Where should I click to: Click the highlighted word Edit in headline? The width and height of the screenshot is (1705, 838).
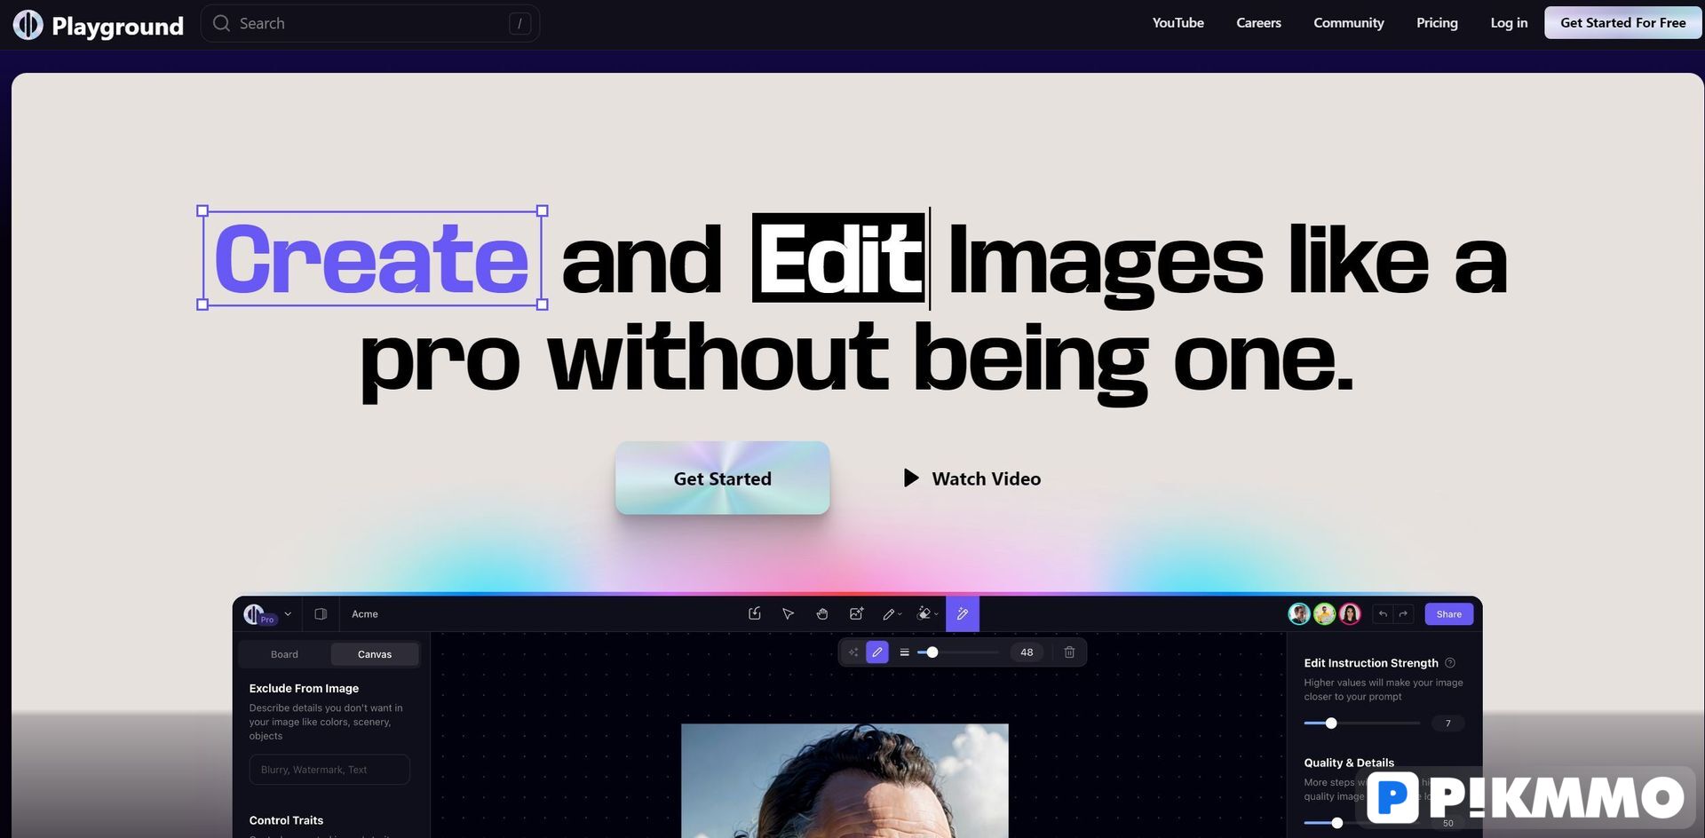(838, 258)
